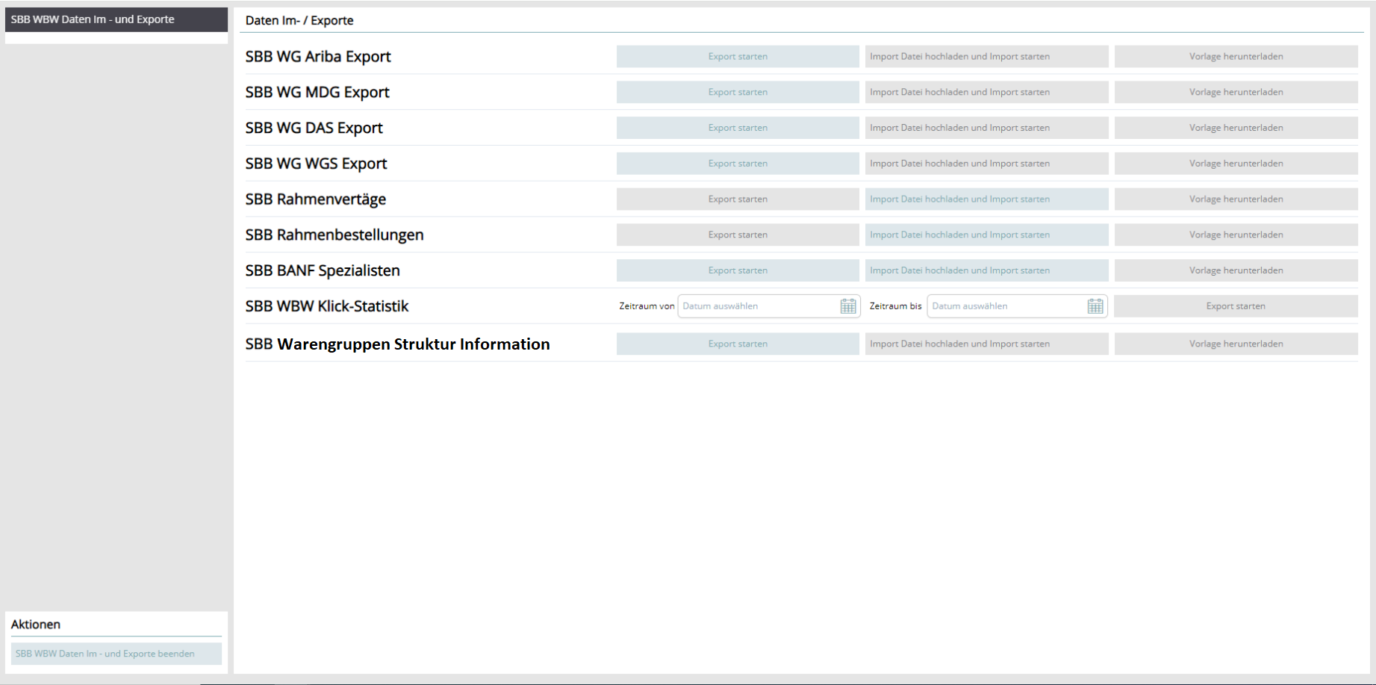Download template for SBB Rahmenvertäge
1376x685 pixels.
click(x=1236, y=199)
